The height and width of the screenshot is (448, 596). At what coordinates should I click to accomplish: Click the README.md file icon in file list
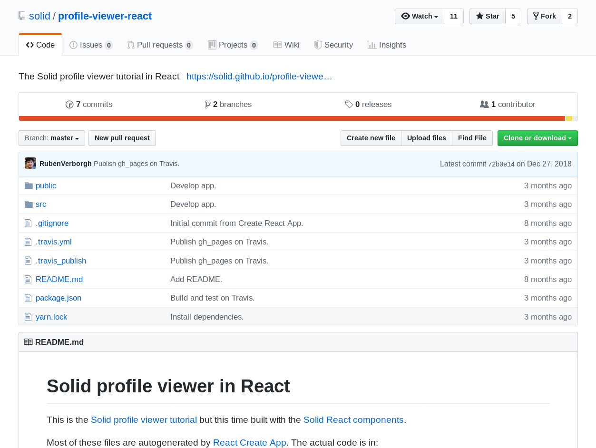pyautogui.click(x=28, y=279)
